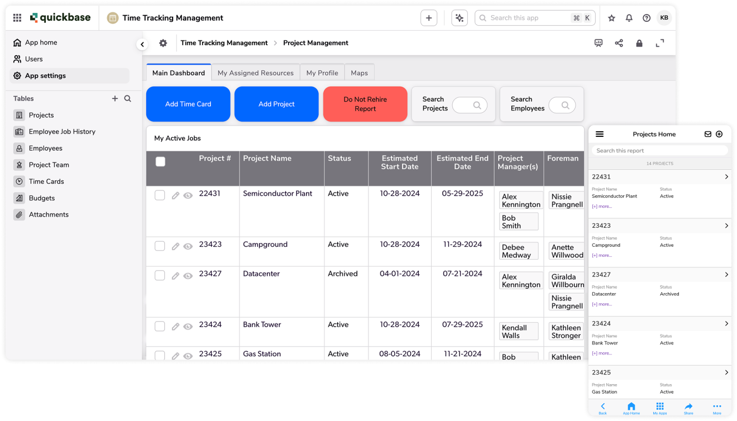Open the Do Not Rehire Report
The height and width of the screenshot is (421, 737).
(x=365, y=104)
